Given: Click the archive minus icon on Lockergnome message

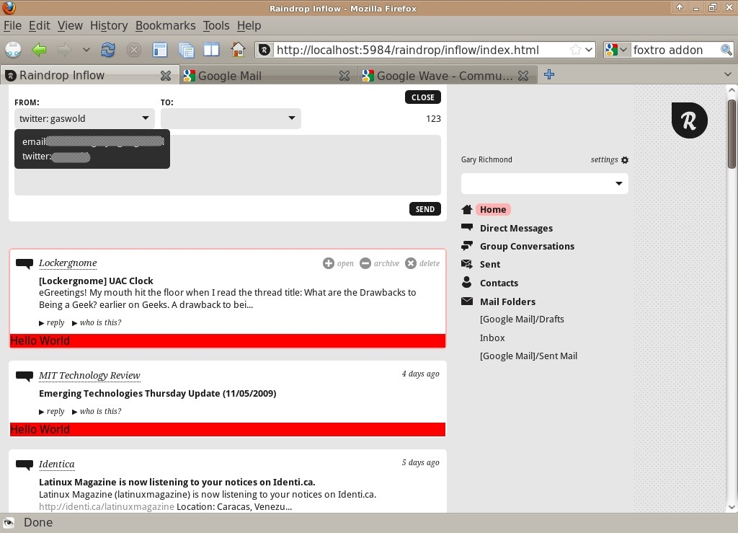Looking at the screenshot, I should [365, 263].
